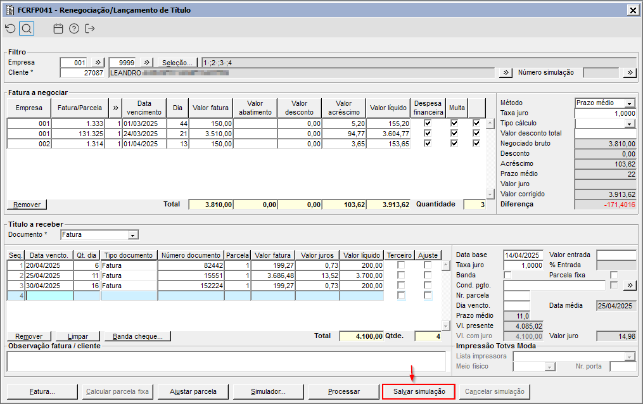Image resolution: width=643 pixels, height=404 pixels.
Task: Click the exit arrow toolbar icon
Action: [x=90, y=28]
